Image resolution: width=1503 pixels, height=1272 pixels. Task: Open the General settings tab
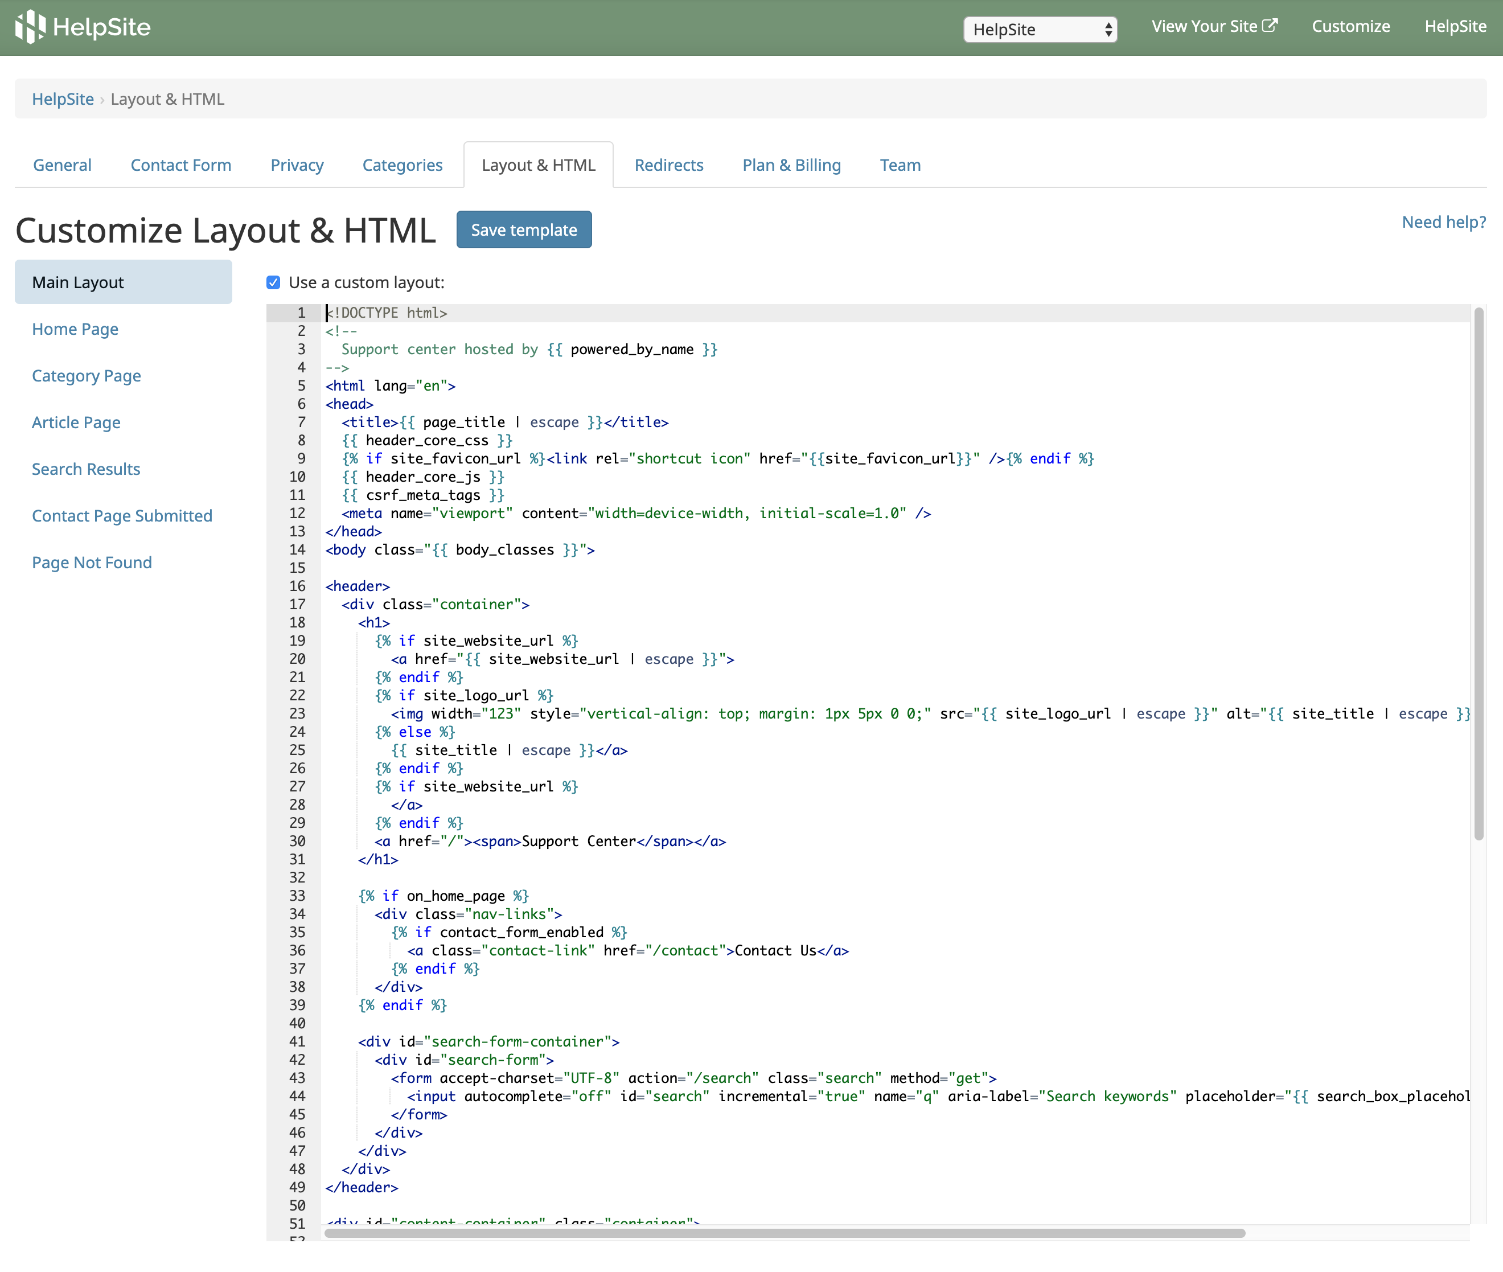tap(62, 165)
